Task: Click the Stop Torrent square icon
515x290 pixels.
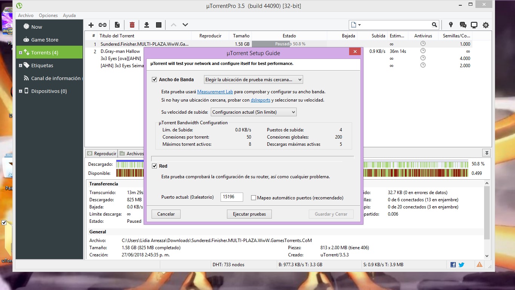Action: [x=159, y=25]
